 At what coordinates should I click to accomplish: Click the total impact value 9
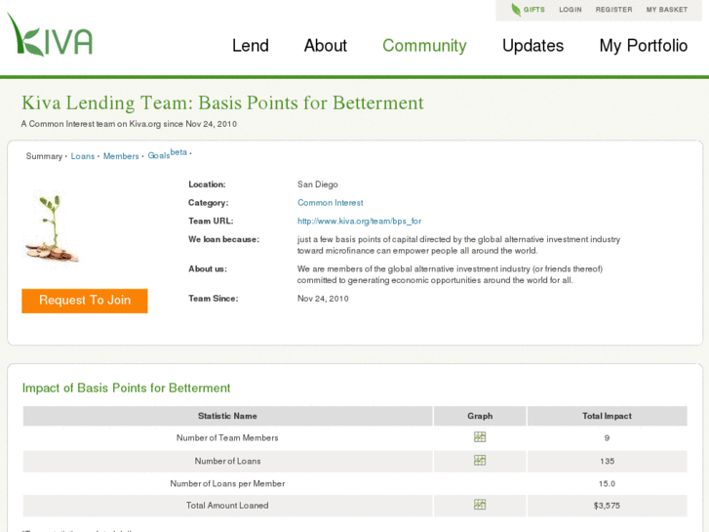[x=607, y=438]
